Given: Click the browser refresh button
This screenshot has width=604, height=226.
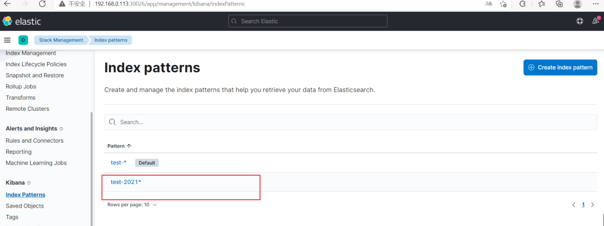Looking at the screenshot, I should 43,4.
